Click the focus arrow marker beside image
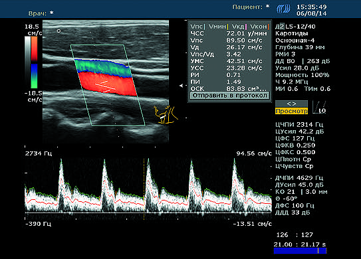This screenshot has width=361, height=259. (x=181, y=86)
